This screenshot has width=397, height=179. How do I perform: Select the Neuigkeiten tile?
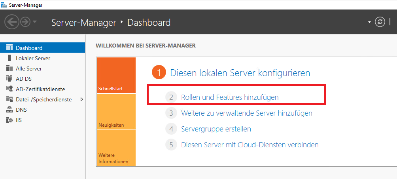pos(116,112)
